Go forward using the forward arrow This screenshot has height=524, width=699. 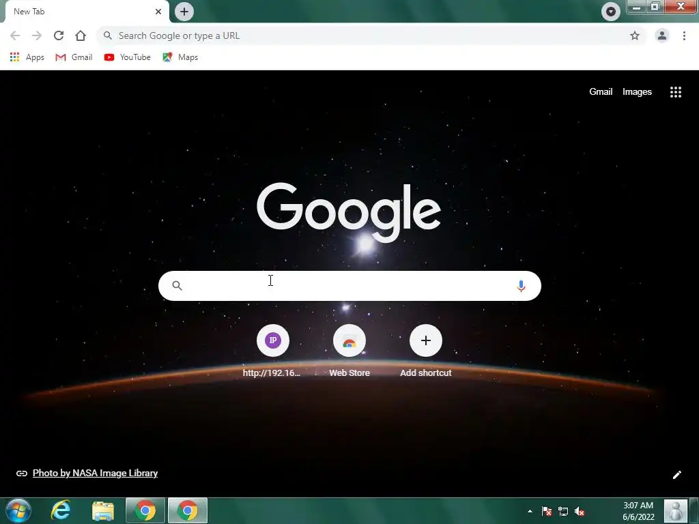click(x=37, y=35)
